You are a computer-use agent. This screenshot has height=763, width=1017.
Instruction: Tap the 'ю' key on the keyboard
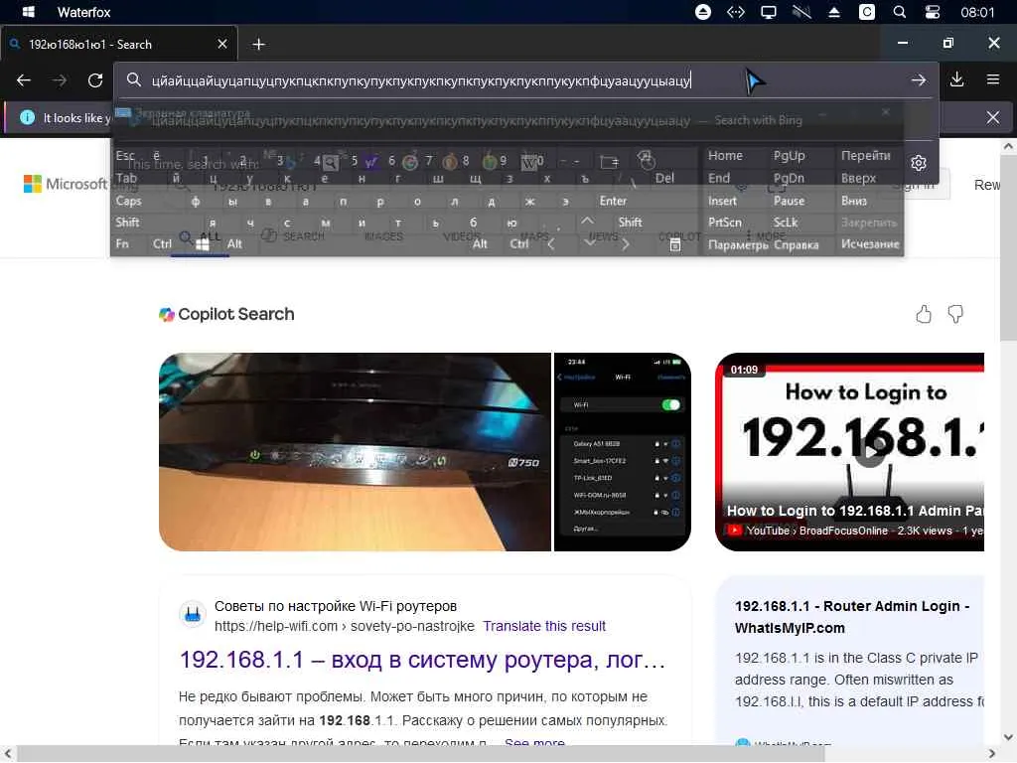click(x=511, y=223)
